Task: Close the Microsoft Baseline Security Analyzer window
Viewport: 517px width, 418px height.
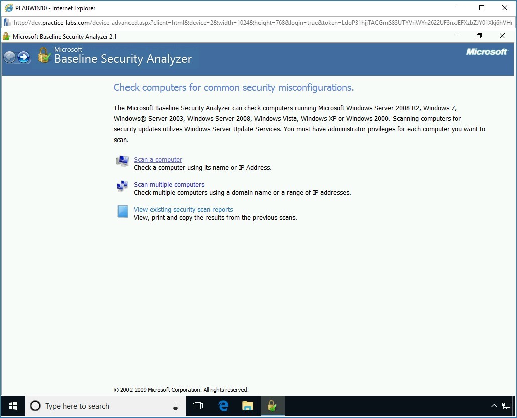Action: coord(502,36)
